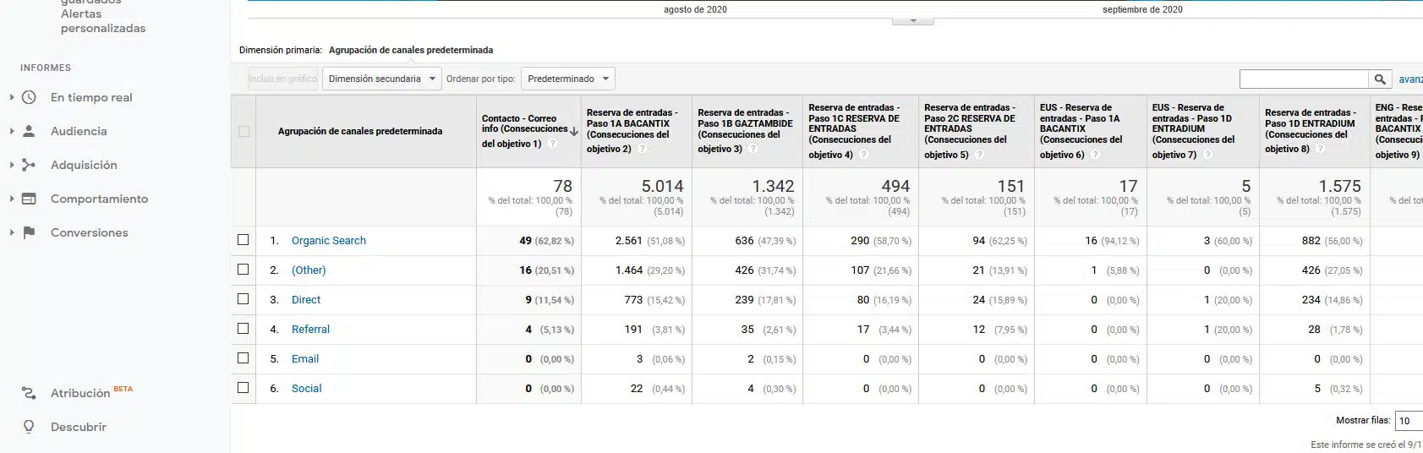Click the Adquisición branching icon
Viewport: 1423px width, 453px height.
[29, 165]
